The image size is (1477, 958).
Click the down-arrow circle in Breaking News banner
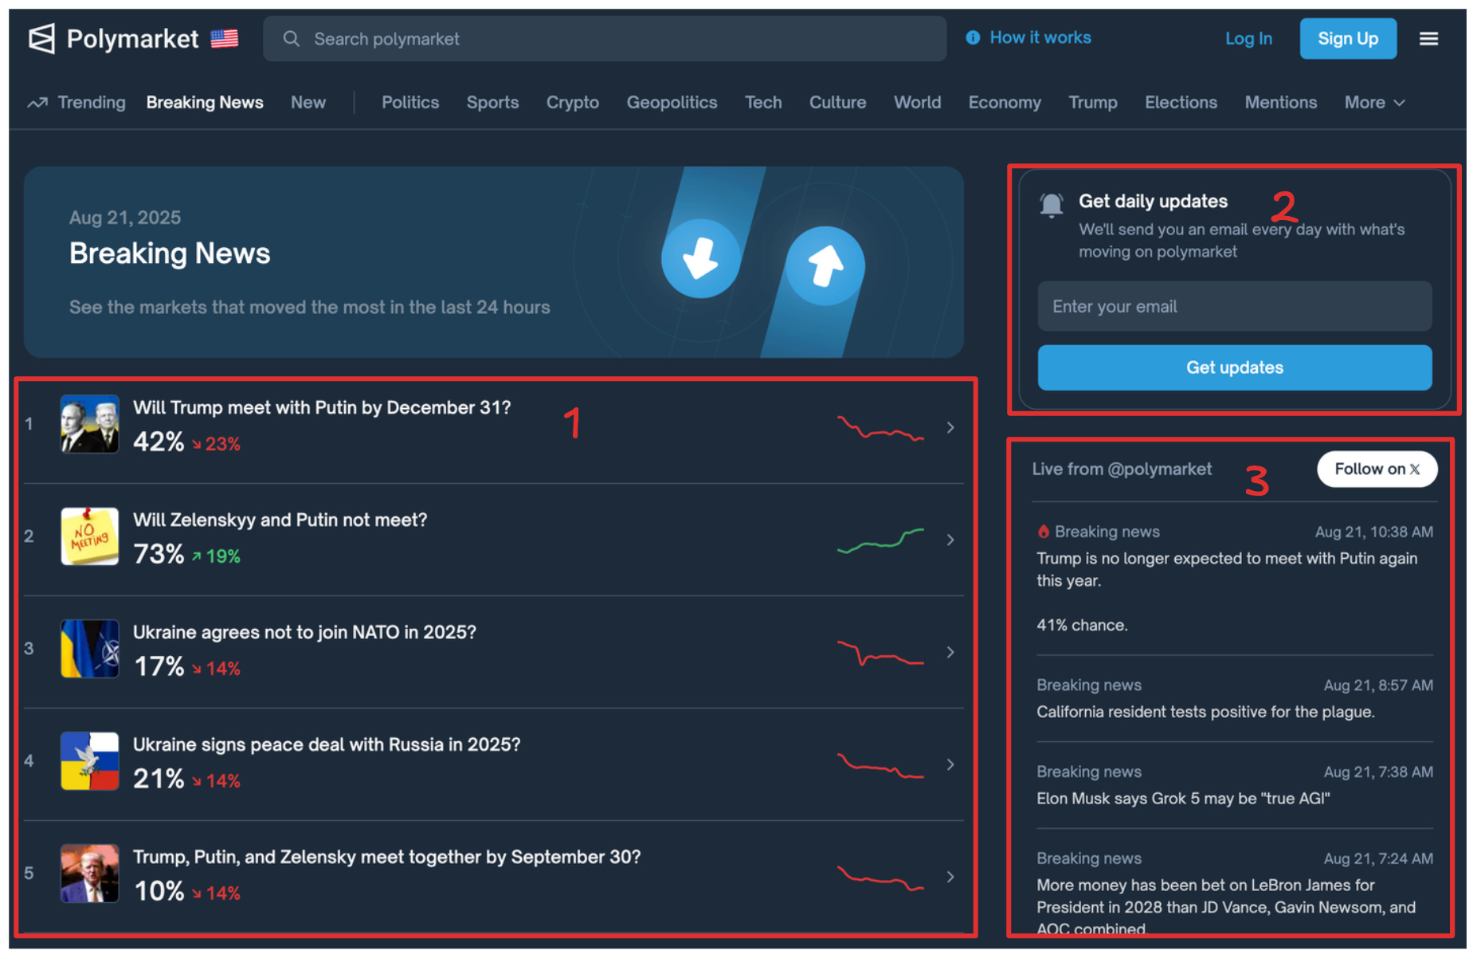pyautogui.click(x=701, y=258)
